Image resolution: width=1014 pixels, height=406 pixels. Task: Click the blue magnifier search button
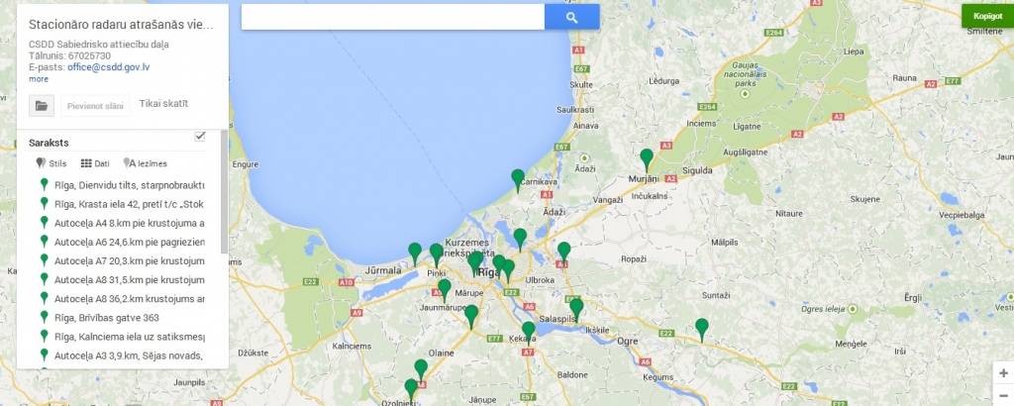pos(571,18)
